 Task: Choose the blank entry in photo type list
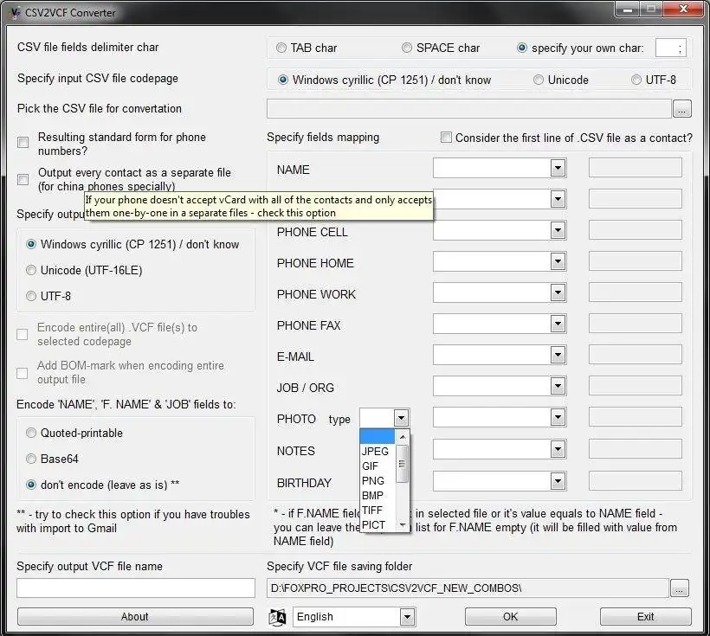[x=378, y=436]
